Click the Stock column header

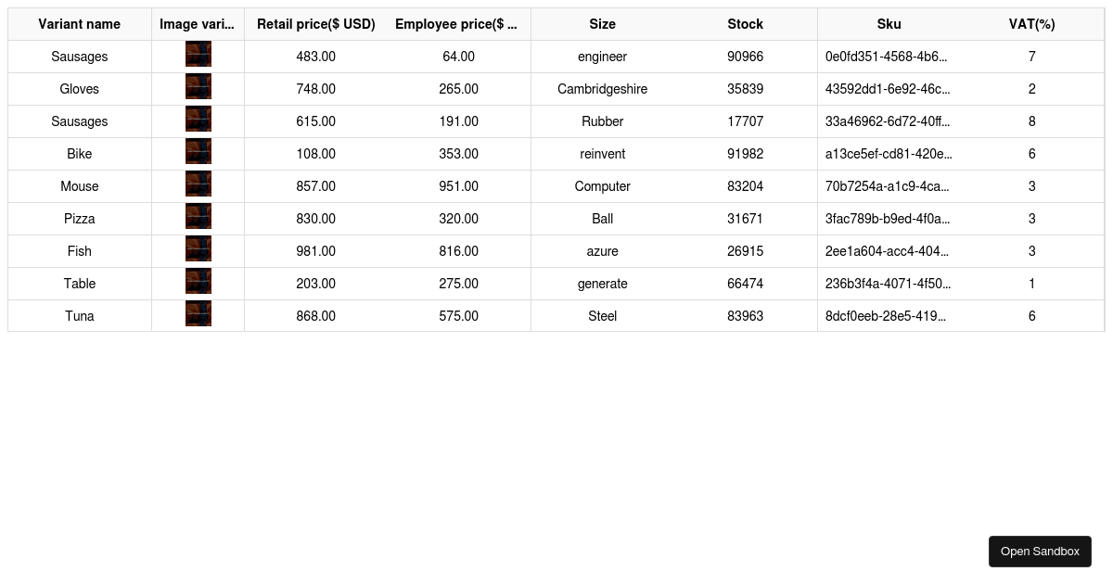pyautogui.click(x=746, y=24)
